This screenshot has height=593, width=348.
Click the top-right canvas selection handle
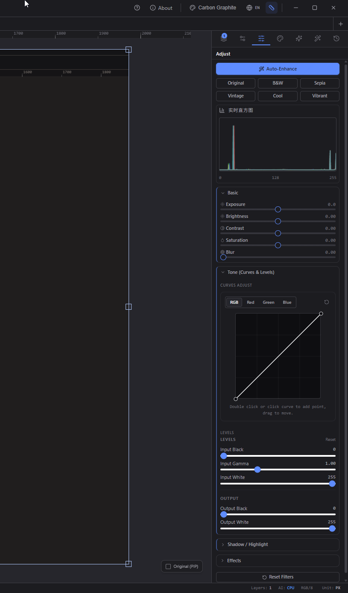click(129, 50)
